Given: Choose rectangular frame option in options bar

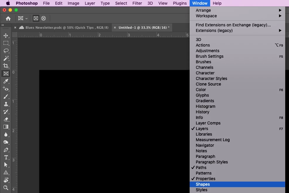Looking at the screenshot, I should click(x=36, y=18).
